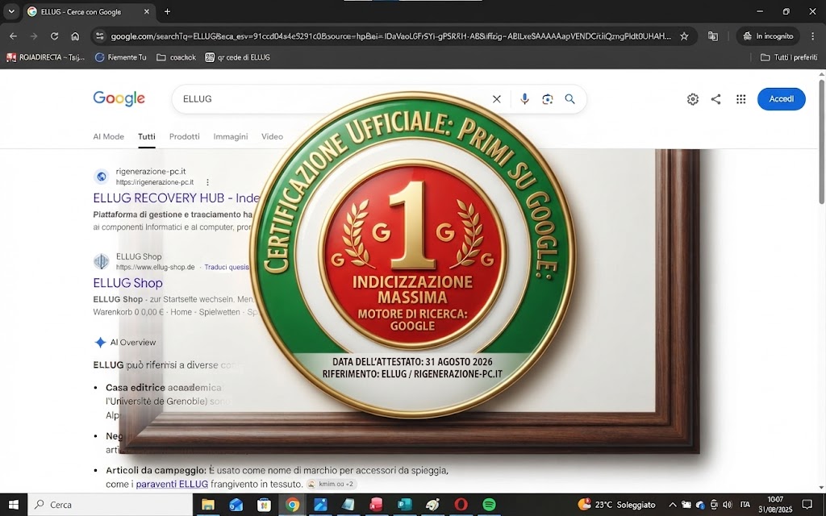Open the coachok bookmarks folder
Screen dimensions: 826x516
176,57
